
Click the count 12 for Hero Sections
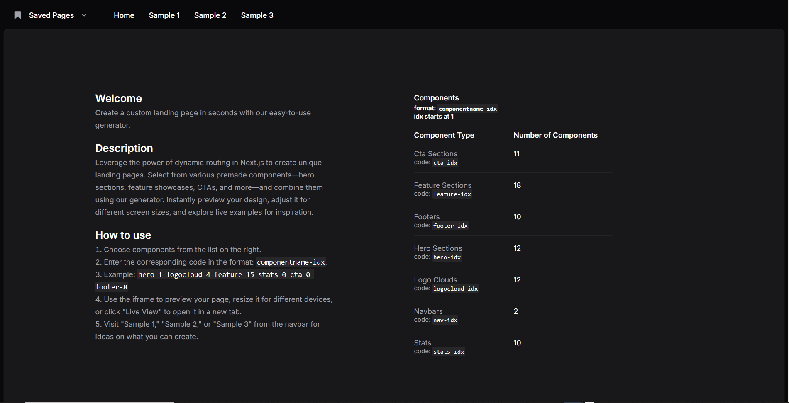(x=517, y=248)
